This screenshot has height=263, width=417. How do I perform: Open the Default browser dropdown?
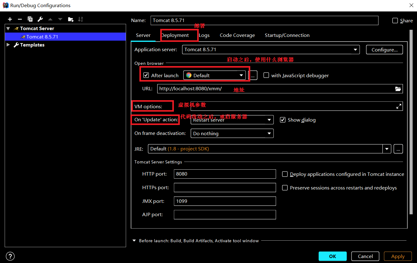[x=214, y=75]
